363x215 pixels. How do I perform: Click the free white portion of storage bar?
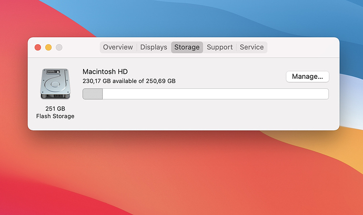tap(215, 94)
